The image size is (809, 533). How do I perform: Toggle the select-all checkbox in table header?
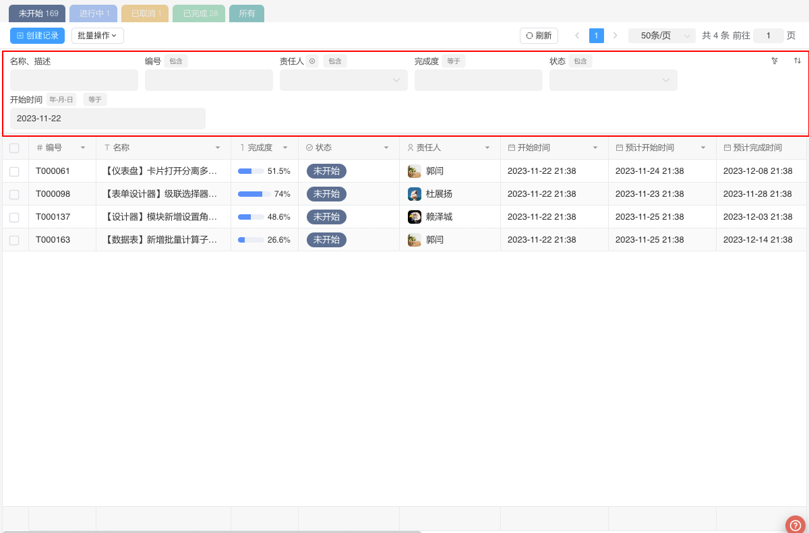14,148
